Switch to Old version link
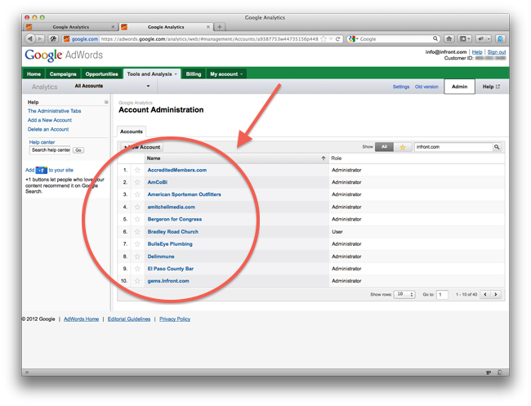Screen dimensions: 531x406 click(426, 87)
